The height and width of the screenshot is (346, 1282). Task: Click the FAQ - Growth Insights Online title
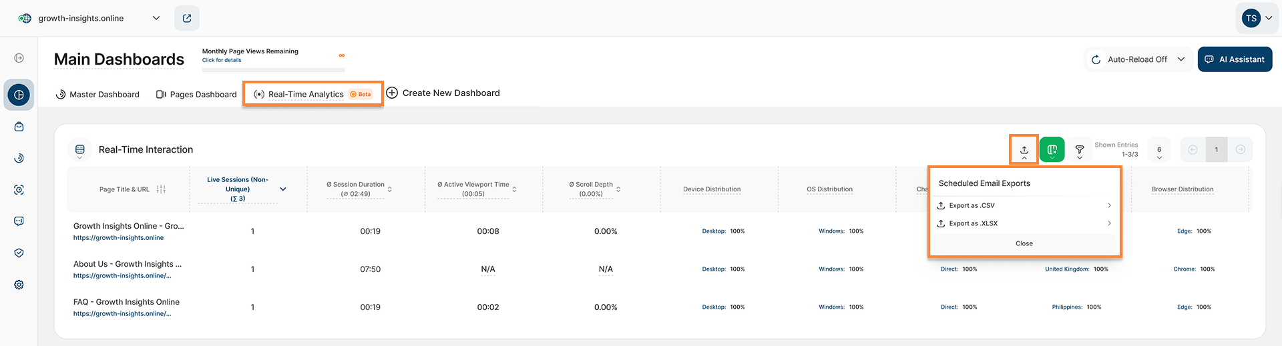pos(126,302)
